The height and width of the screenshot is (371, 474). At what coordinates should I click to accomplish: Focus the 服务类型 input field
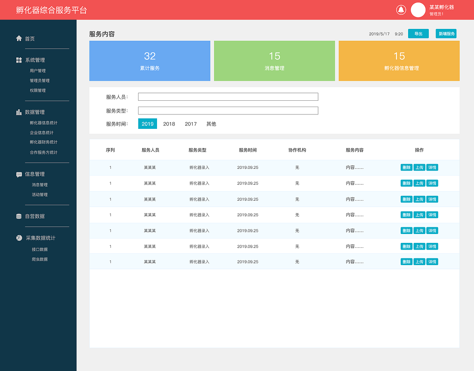tap(228, 111)
